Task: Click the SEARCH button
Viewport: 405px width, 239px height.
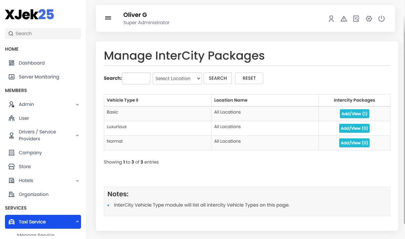Action: pos(218,78)
